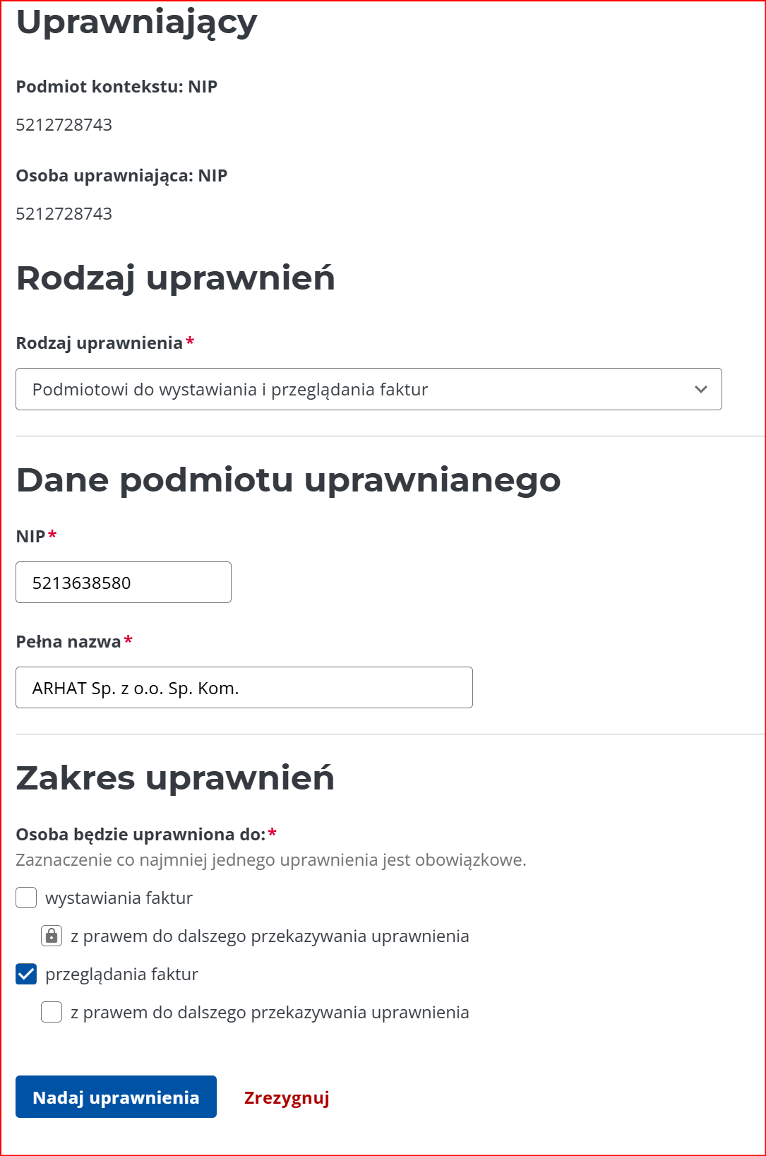The image size is (766, 1156).
Task: Tick delegation checkbox below przeglądania faktur
Action: (52, 1012)
